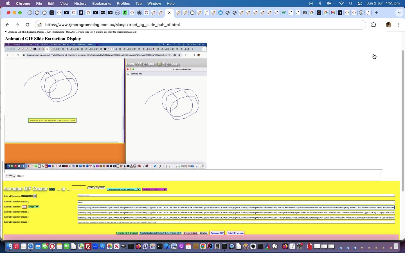Collapse the Animated GIF Slide Extraction details
The height and width of the screenshot is (253, 405).
6,32
